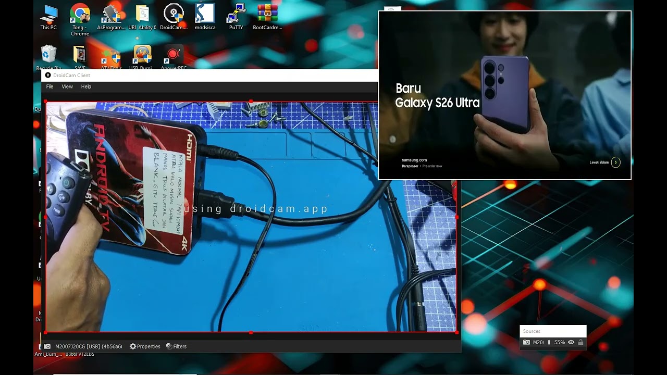Visit the samsung.com ad link
This screenshot has height=375, width=667.
414,160
